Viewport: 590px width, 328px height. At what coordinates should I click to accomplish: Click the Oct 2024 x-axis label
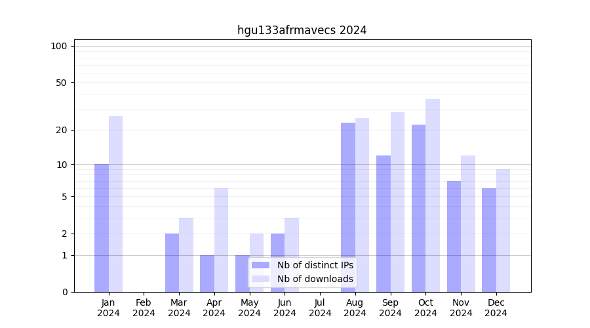(x=425, y=308)
